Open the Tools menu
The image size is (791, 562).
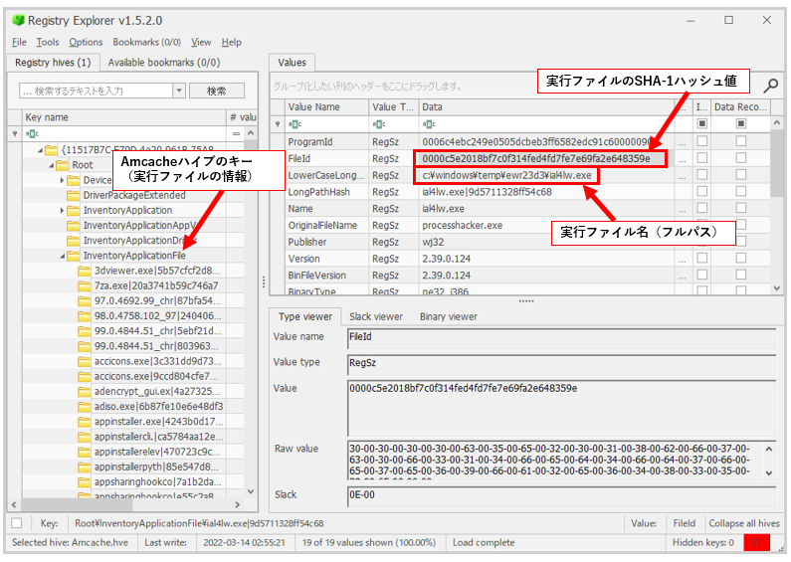(x=48, y=42)
